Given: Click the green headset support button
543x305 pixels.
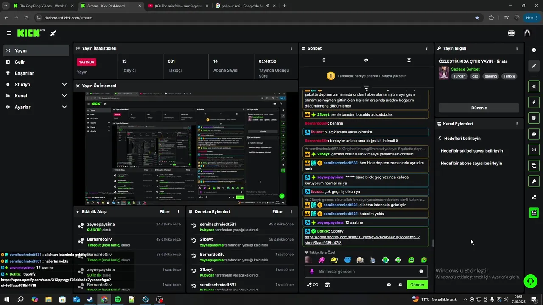Looking at the screenshot, I should (530, 281).
